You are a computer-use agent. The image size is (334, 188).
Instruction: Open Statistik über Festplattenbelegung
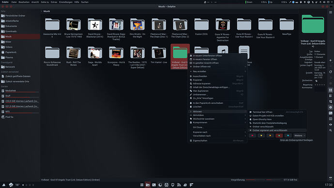(x=277, y=123)
